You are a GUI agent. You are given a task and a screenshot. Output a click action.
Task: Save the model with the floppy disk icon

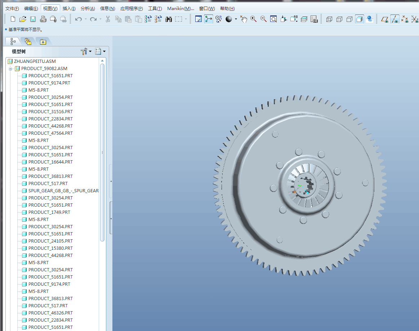(x=33, y=19)
